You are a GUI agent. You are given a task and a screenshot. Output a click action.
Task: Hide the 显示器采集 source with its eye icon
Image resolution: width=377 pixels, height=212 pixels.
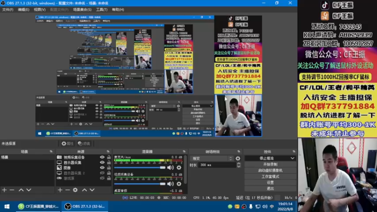coord(102,163)
